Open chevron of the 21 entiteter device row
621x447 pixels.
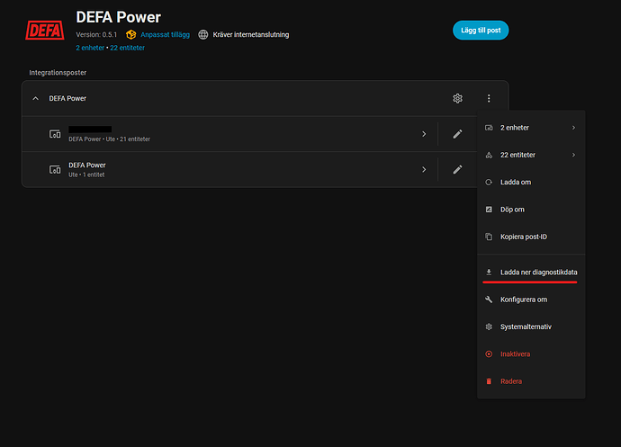[424, 134]
